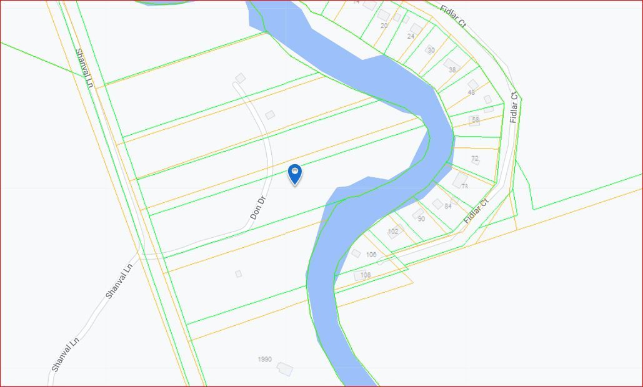Click the Don Dr street label

coord(258,208)
